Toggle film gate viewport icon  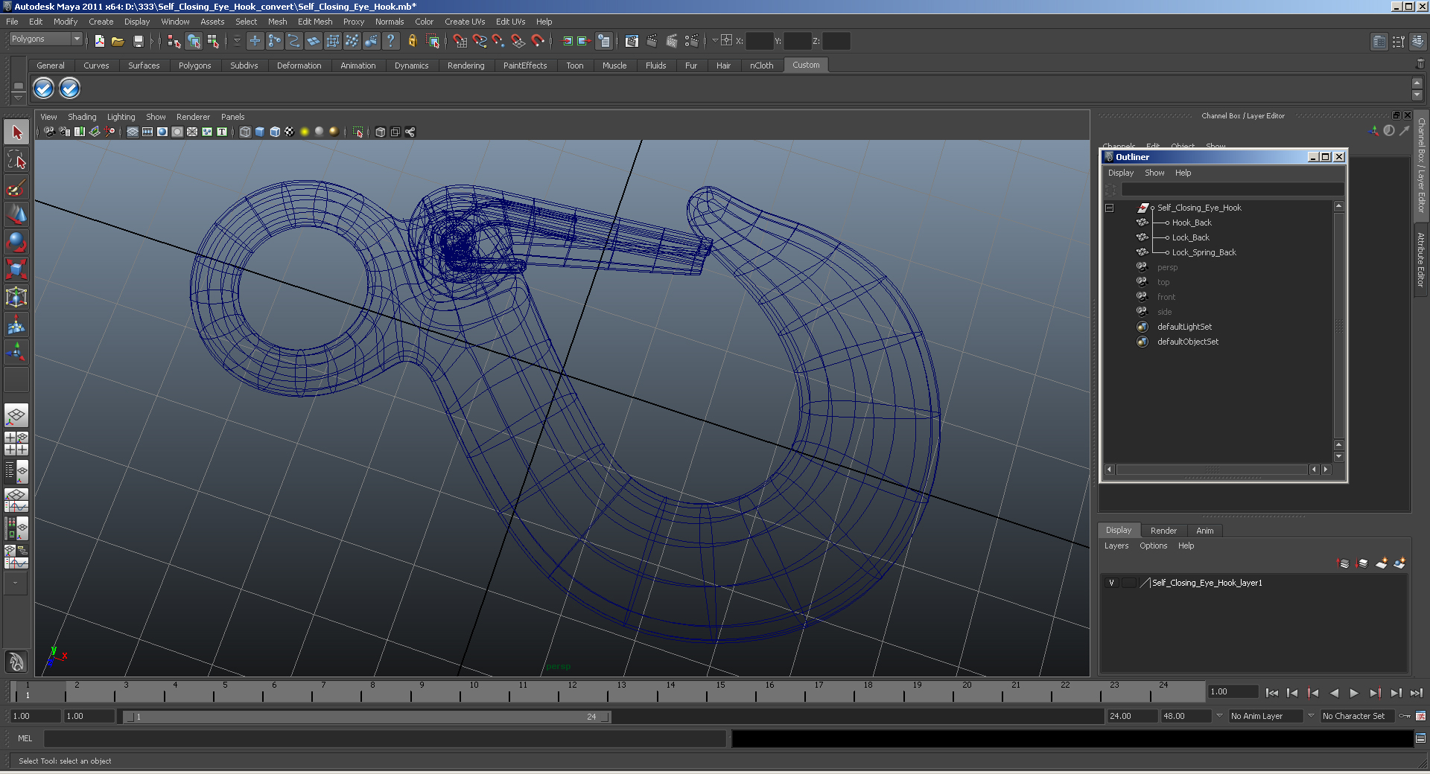pos(147,132)
